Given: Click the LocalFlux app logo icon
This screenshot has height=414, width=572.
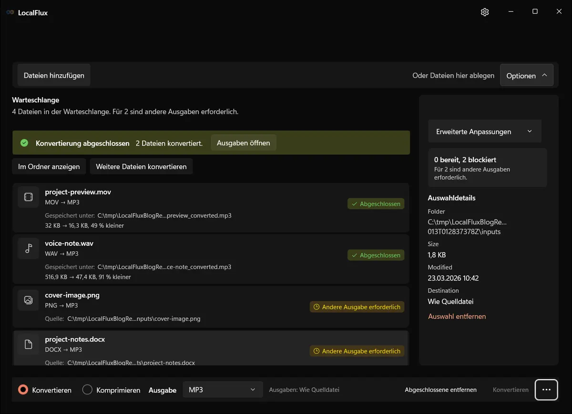Looking at the screenshot, I should coord(10,13).
